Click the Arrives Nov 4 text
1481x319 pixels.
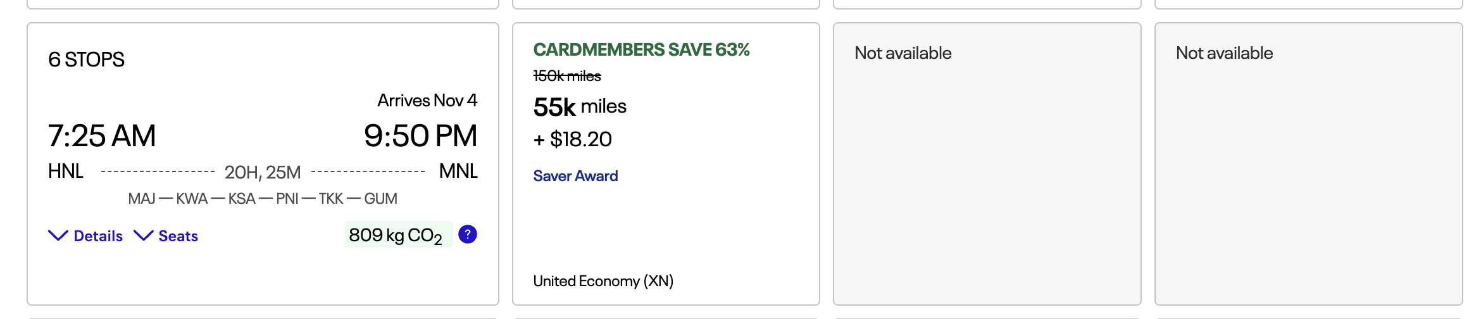pos(427,100)
